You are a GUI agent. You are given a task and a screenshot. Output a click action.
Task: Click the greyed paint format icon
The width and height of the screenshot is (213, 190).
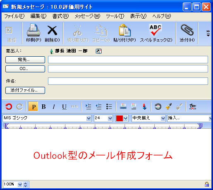coord(179,106)
